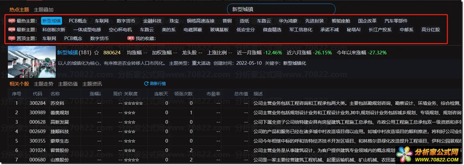Select the 低安全分 theme
464x165 pixels.
click(246, 30)
